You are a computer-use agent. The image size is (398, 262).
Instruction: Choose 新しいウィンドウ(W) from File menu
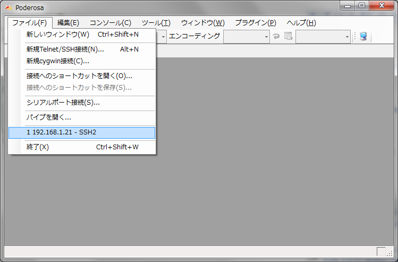(x=82, y=35)
